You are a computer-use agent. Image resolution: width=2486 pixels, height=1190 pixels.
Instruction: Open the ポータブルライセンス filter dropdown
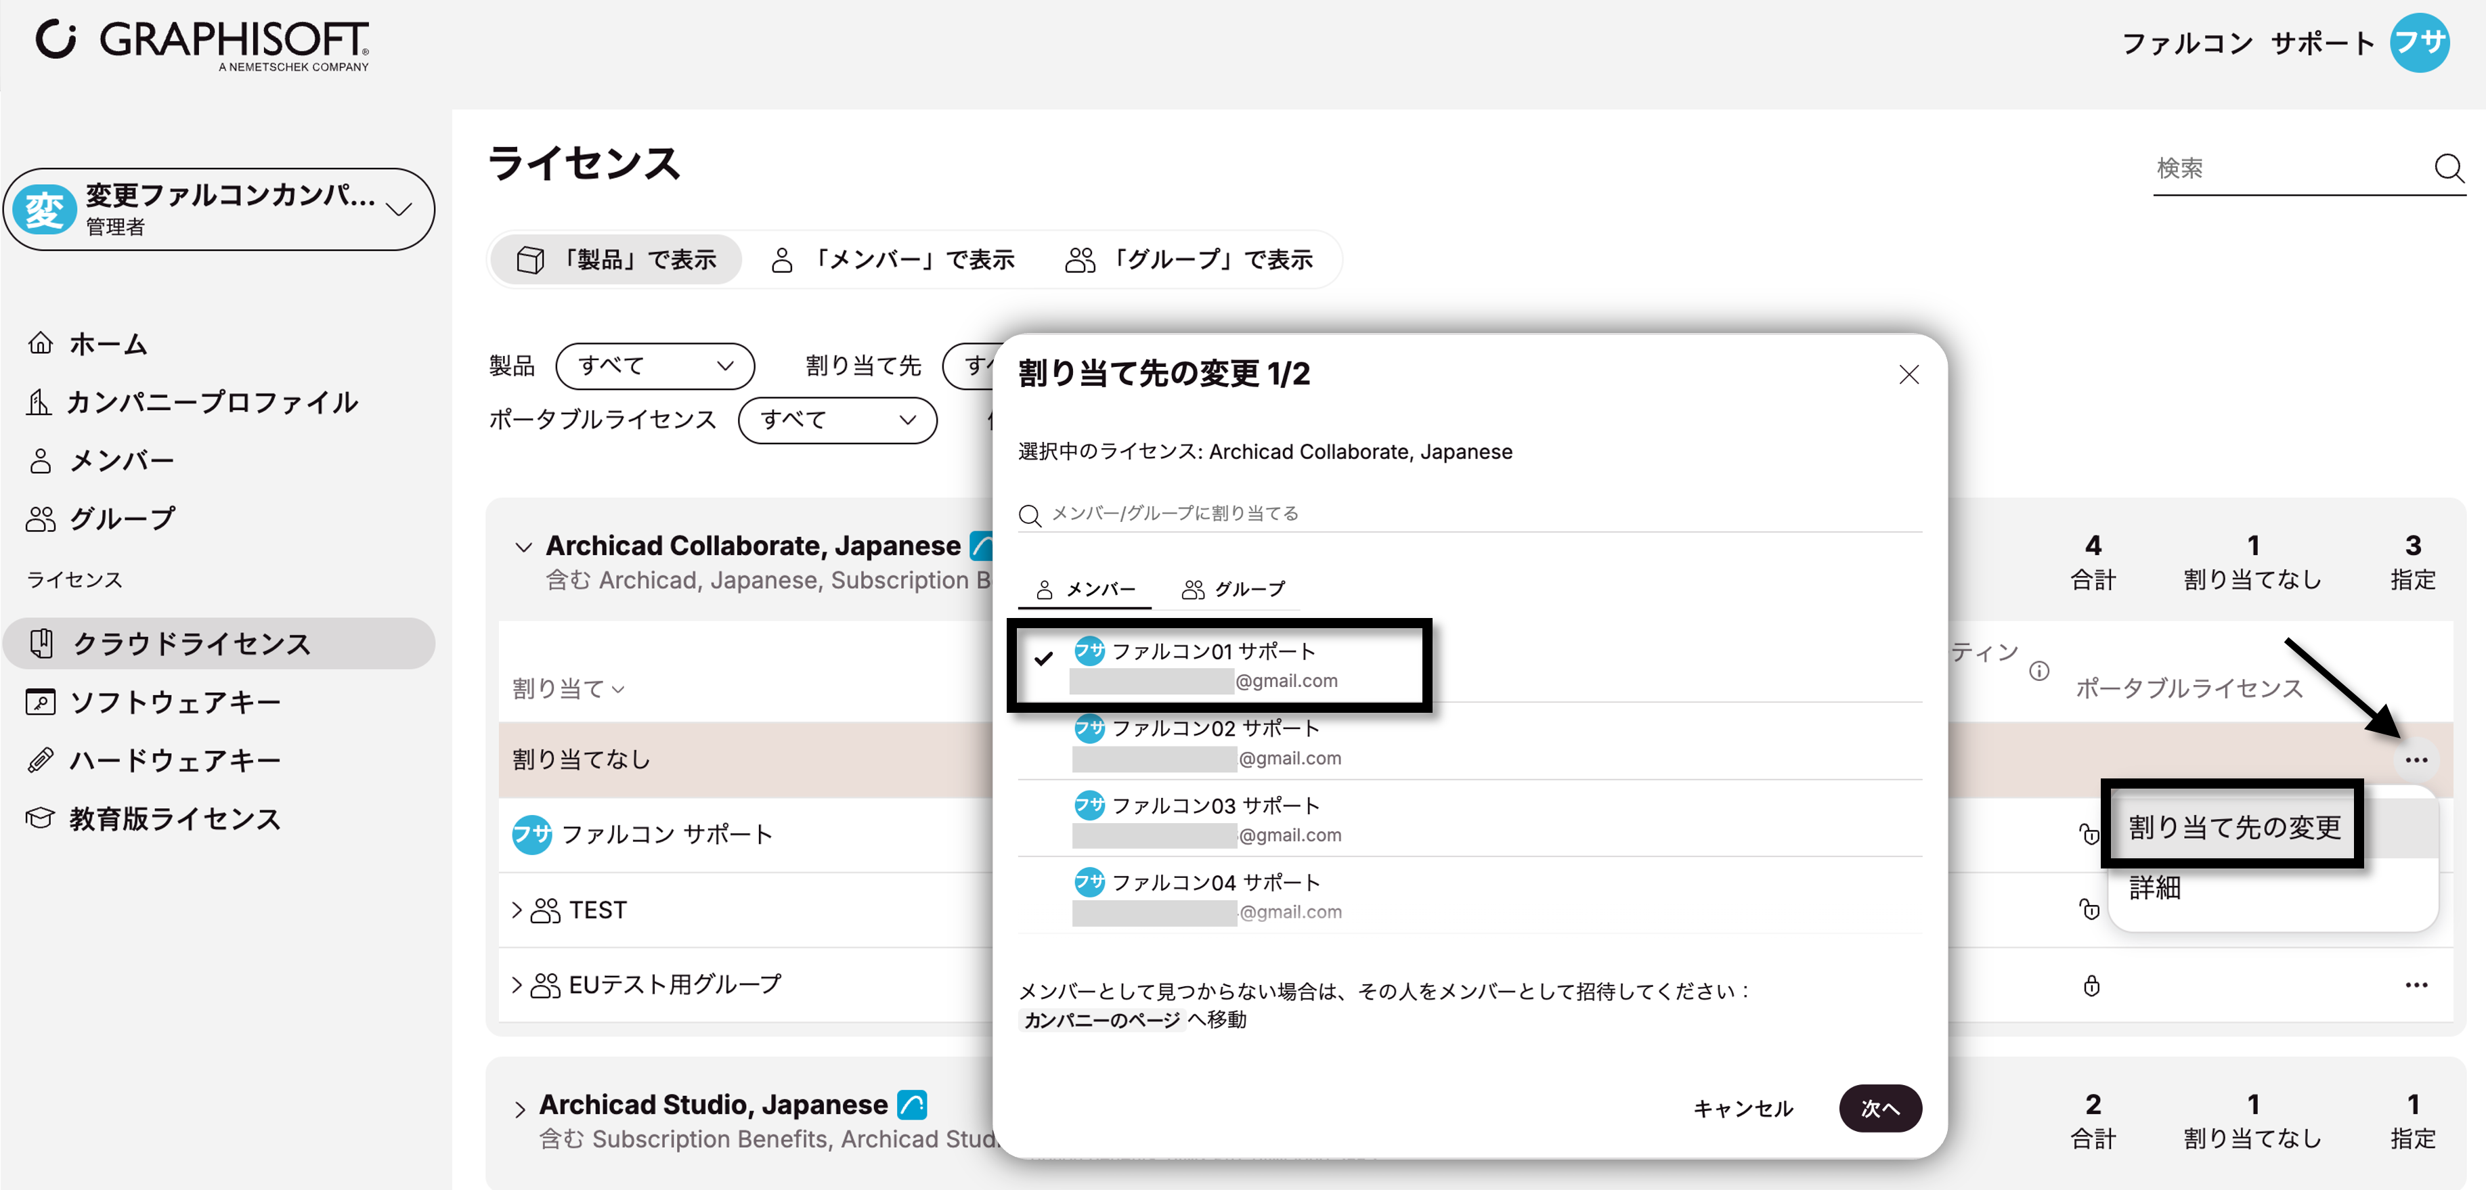837,420
